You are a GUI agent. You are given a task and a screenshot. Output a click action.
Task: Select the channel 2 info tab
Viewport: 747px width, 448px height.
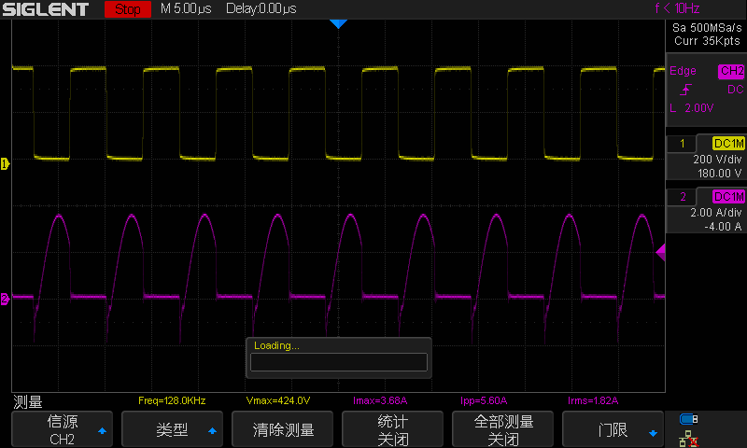tap(682, 197)
